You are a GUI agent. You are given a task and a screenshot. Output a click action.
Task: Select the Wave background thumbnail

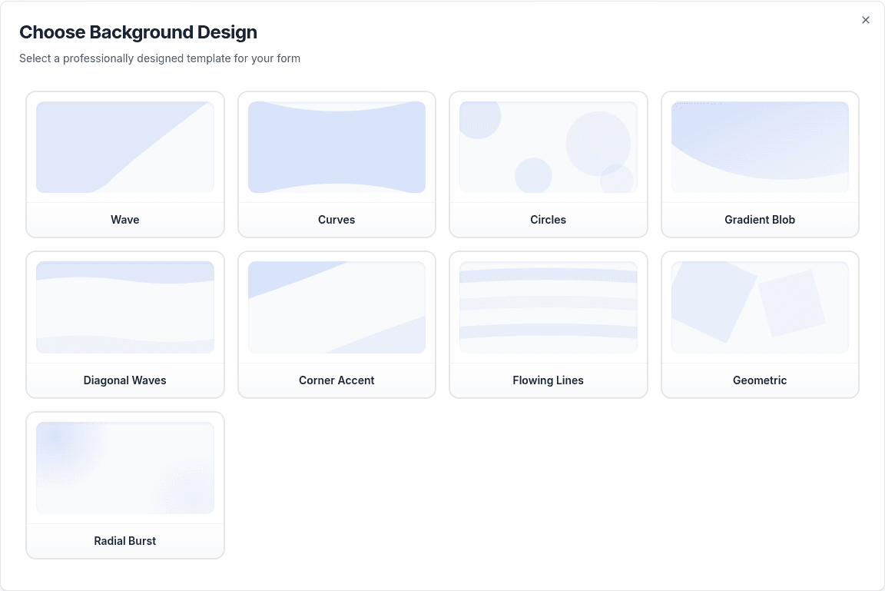click(125, 147)
